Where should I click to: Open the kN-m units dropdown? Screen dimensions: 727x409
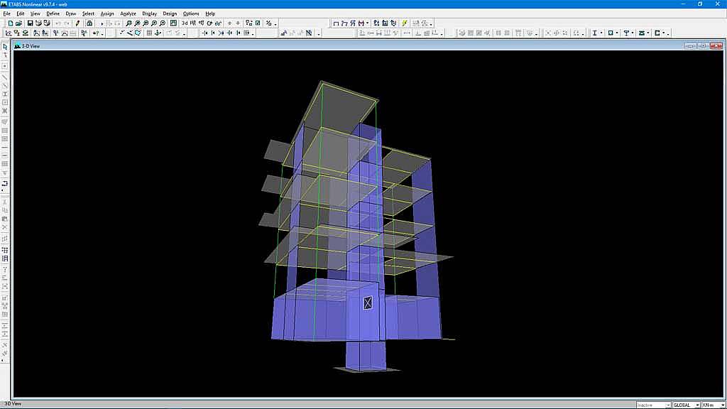coord(714,405)
